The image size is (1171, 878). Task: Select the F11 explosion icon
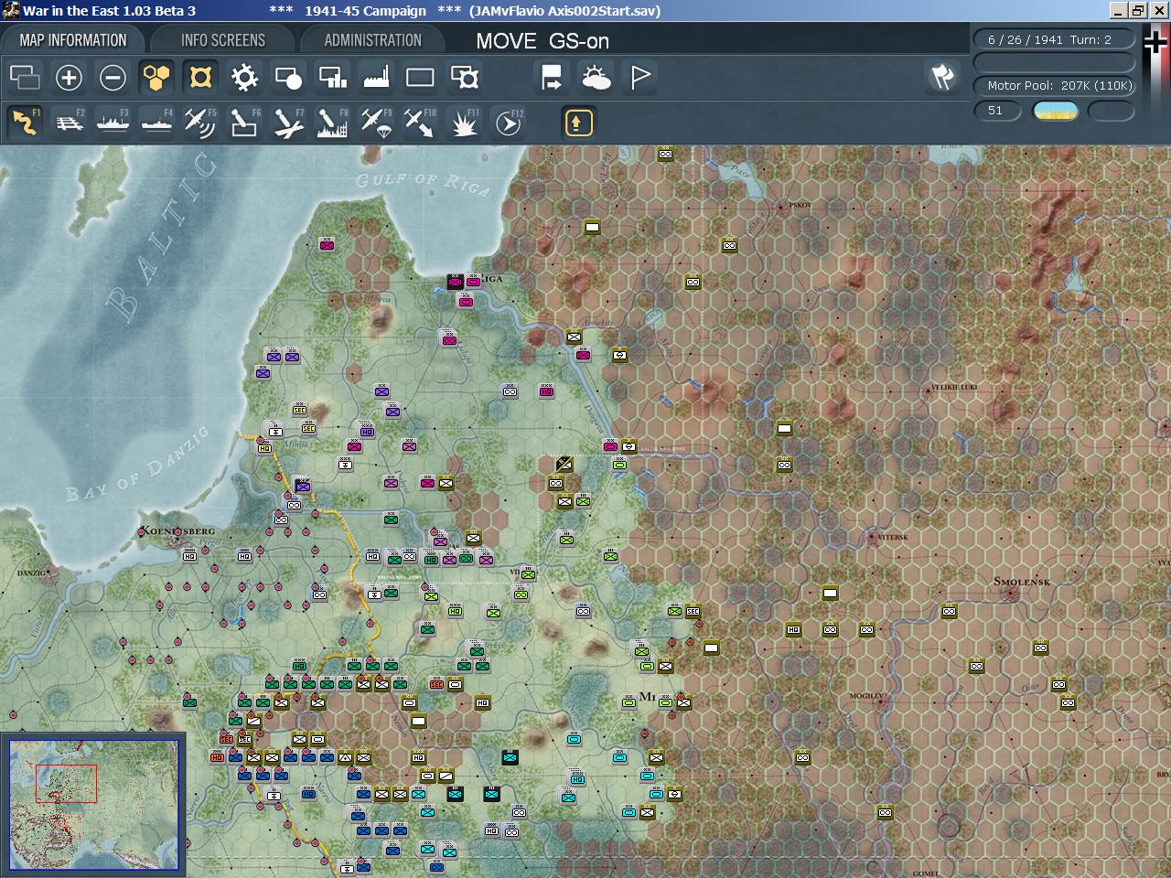pos(465,123)
